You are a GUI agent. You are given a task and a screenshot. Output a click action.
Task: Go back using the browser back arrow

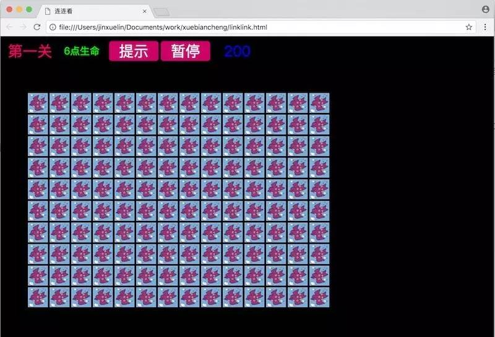pyautogui.click(x=9, y=27)
